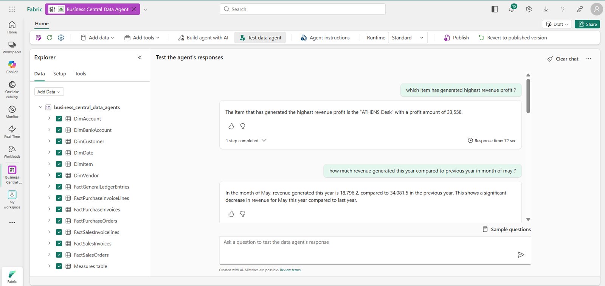The width and height of the screenshot is (605, 286).
Task: Click the Share button
Action: click(x=587, y=24)
